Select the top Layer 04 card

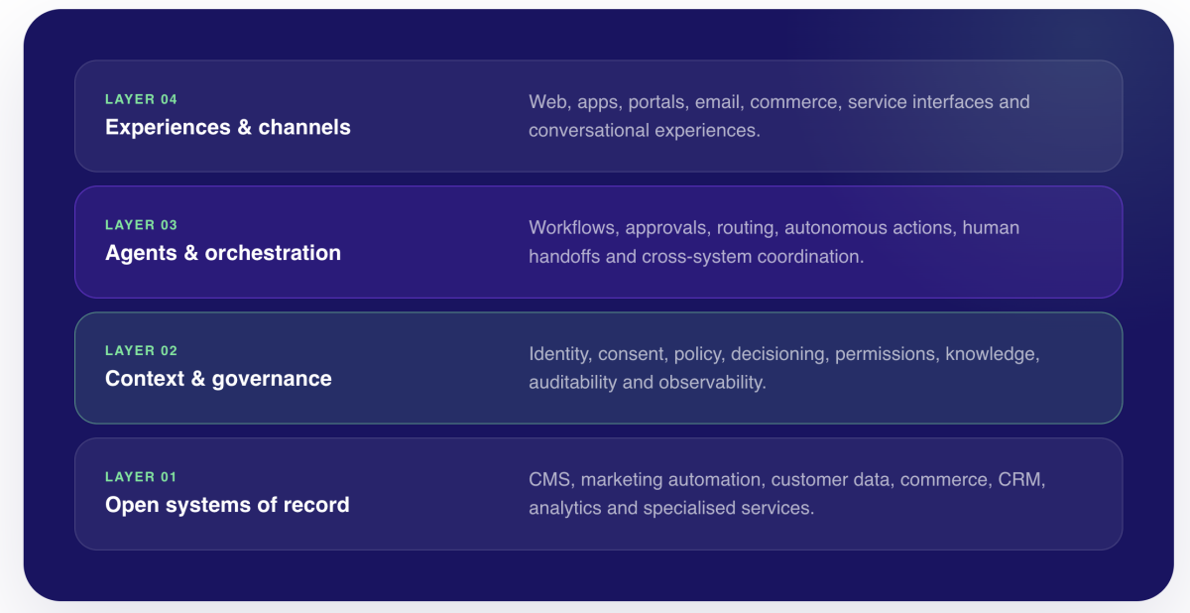pos(599,116)
